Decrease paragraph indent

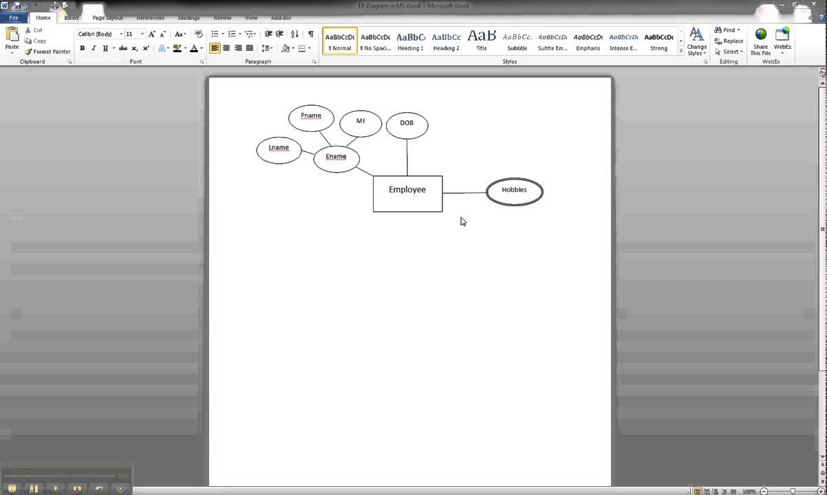268,34
